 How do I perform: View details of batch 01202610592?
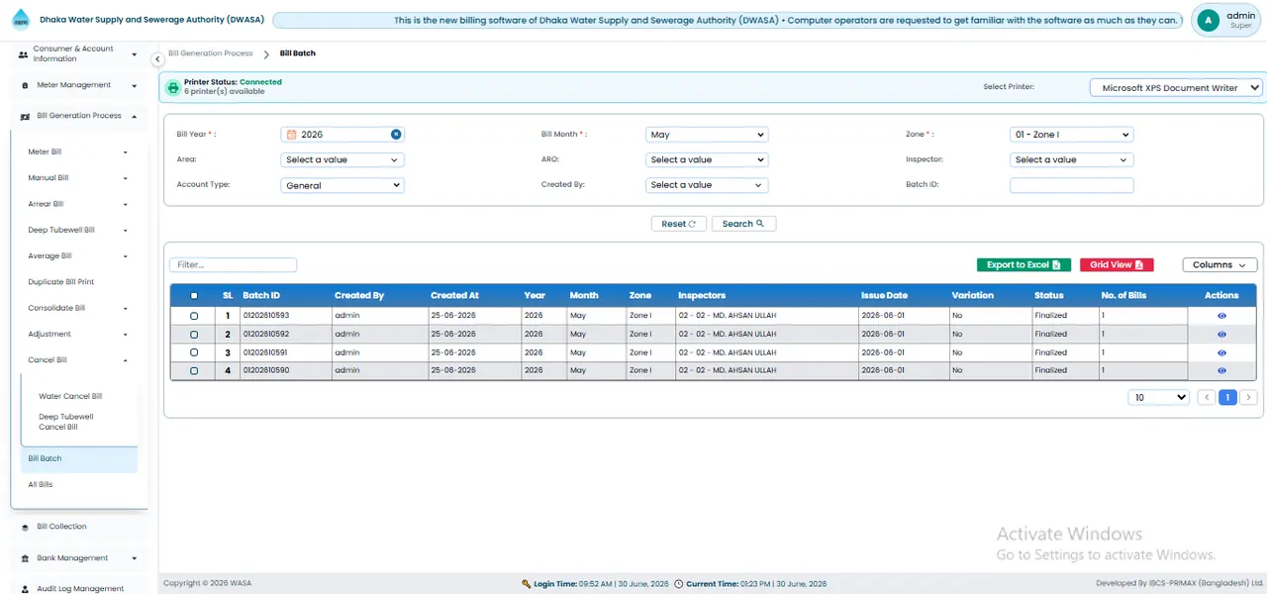(1221, 335)
